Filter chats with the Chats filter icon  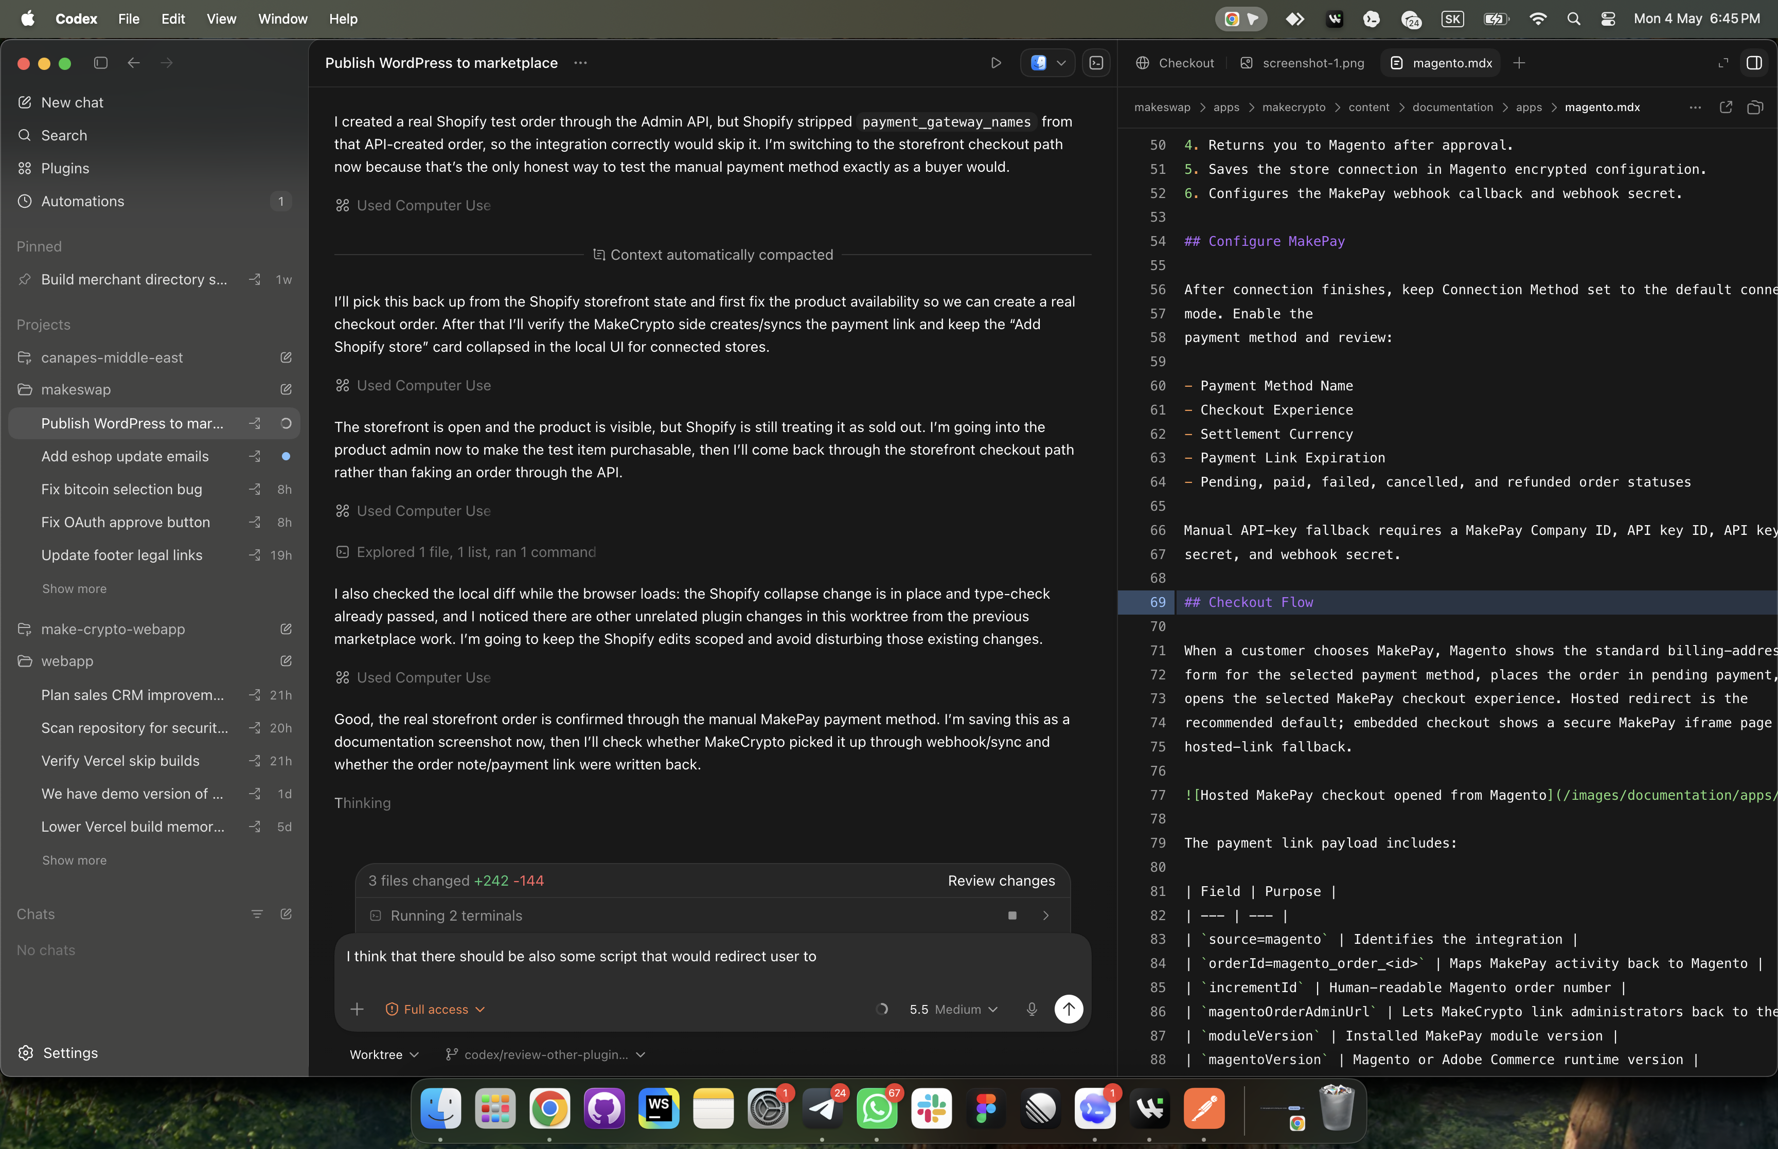click(257, 914)
